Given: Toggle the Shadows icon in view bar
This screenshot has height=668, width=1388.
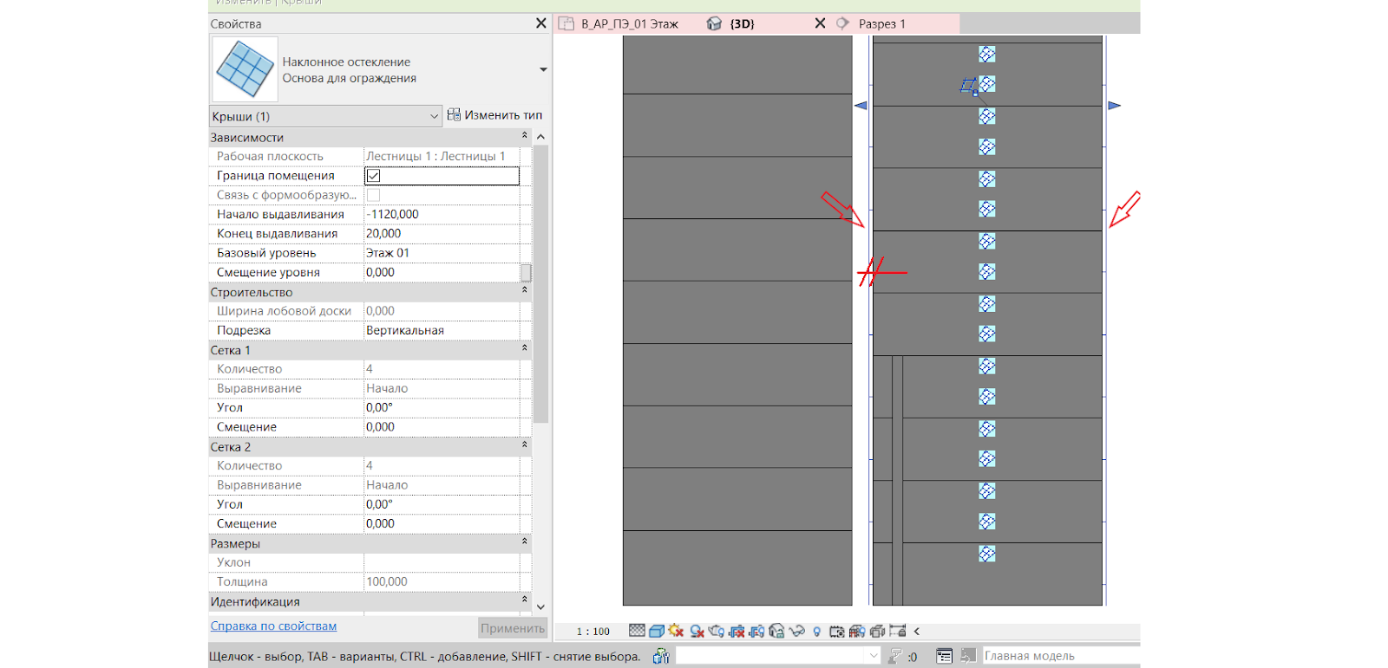Looking at the screenshot, I should click(x=697, y=632).
